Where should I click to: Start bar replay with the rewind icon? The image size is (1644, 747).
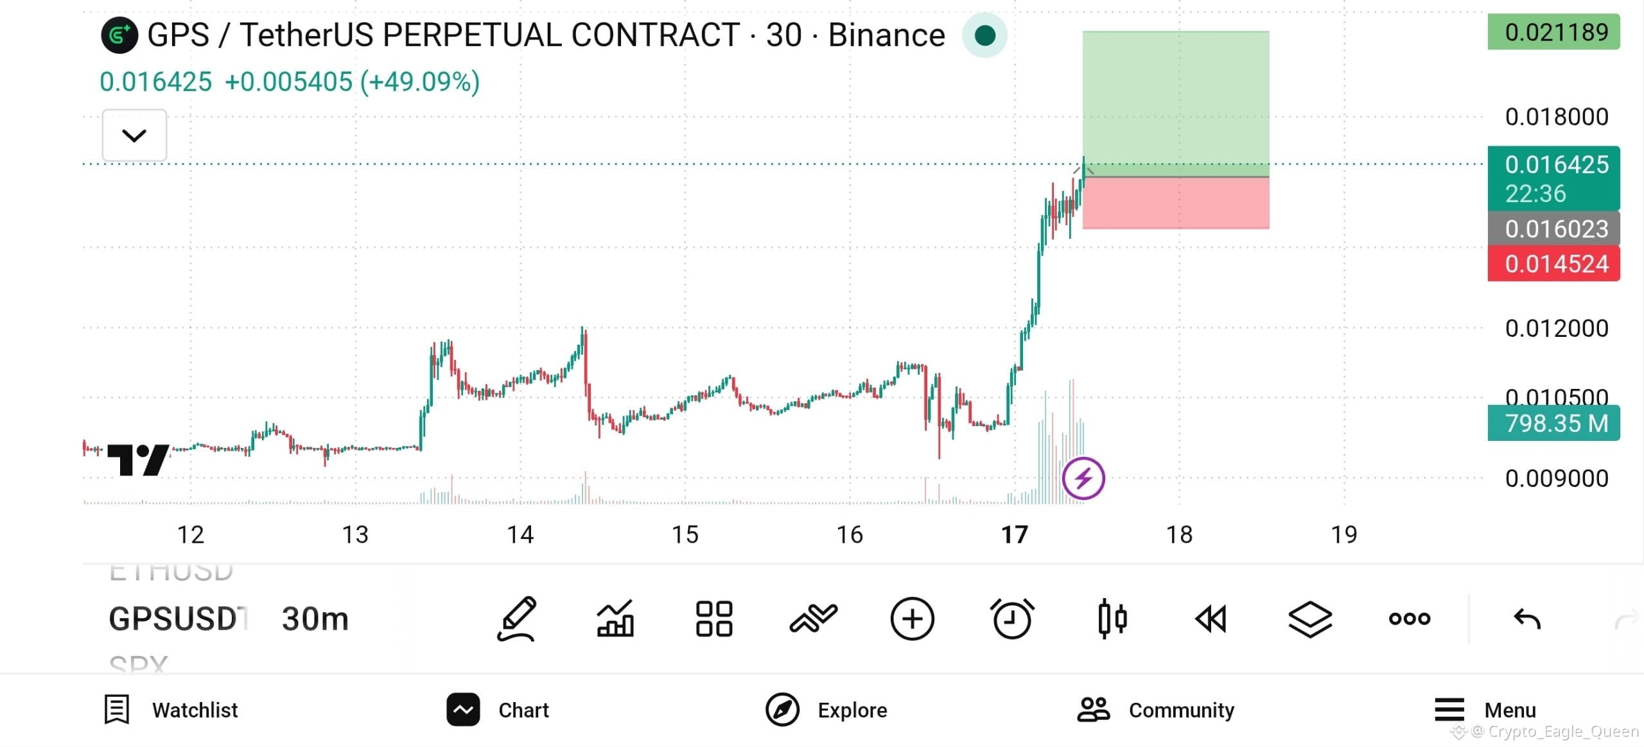point(1211,619)
